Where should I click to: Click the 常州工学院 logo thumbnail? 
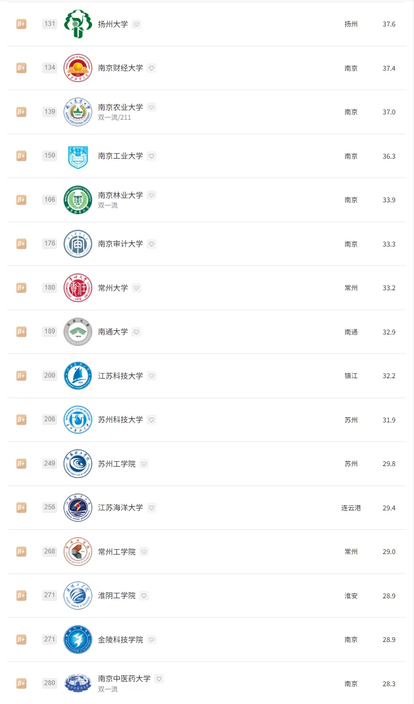[x=78, y=551]
